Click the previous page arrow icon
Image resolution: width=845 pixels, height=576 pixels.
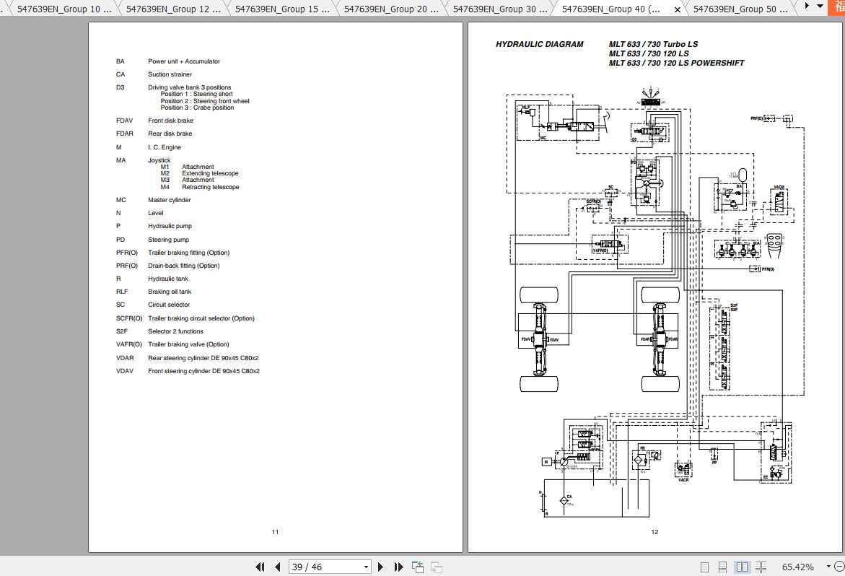tap(277, 567)
